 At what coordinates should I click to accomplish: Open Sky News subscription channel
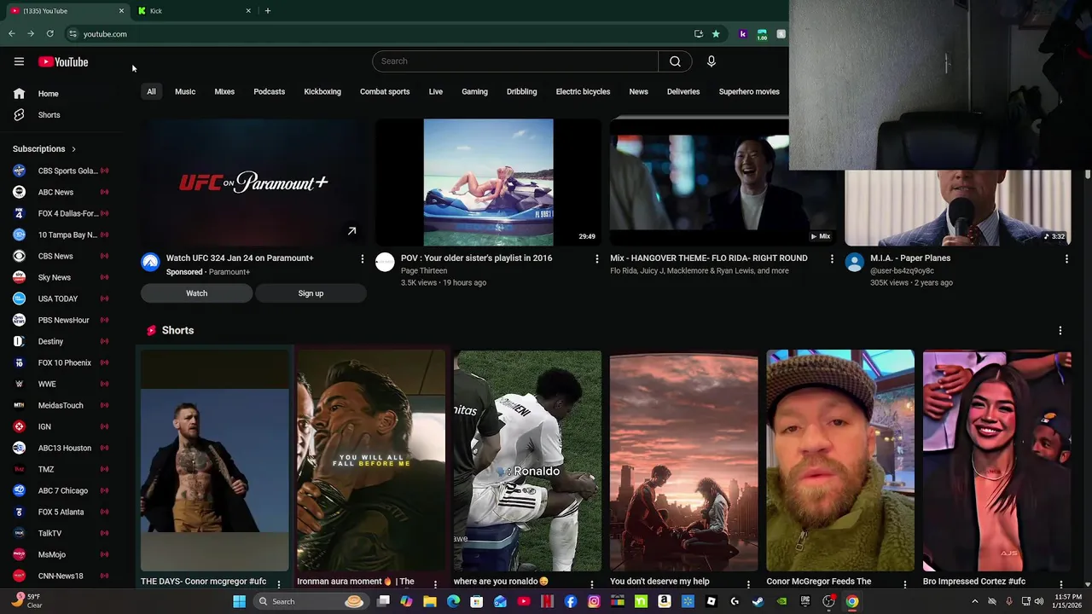(61, 277)
